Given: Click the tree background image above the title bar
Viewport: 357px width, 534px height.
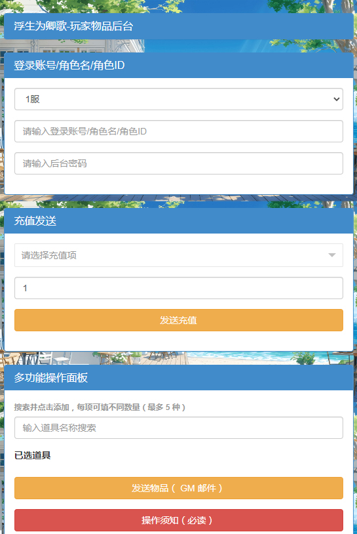Looking at the screenshot, I should (178, 7).
